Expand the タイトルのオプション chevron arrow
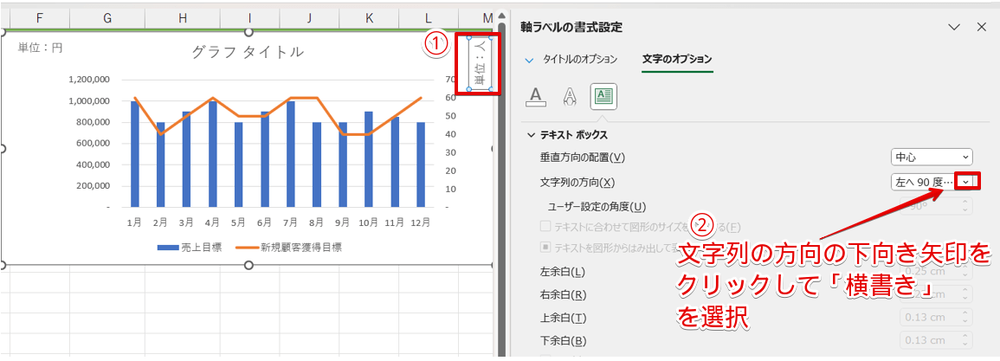Screen dimensions: 1000x361 click(x=529, y=60)
